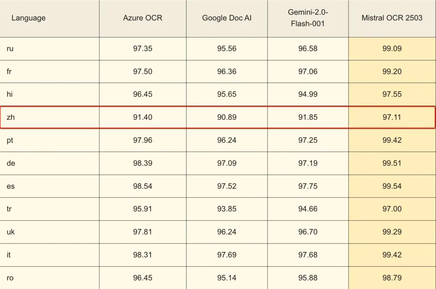Click the zh language row label
Screen dimensions: 436x289
click(x=10, y=117)
